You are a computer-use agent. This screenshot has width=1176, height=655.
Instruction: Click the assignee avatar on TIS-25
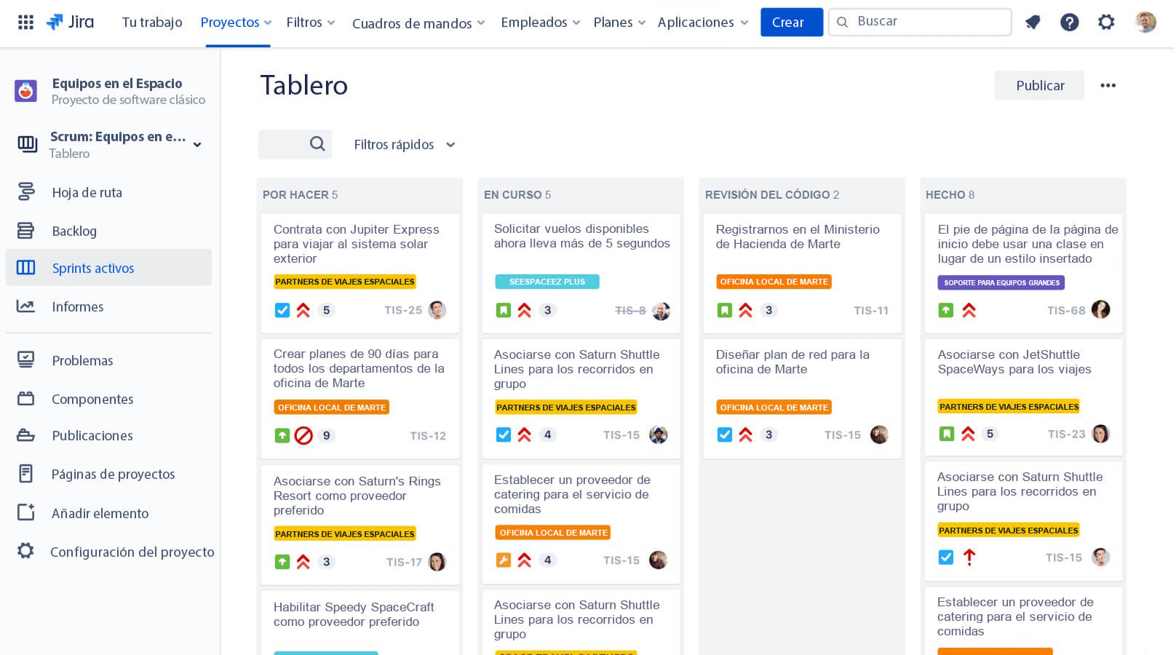click(437, 310)
